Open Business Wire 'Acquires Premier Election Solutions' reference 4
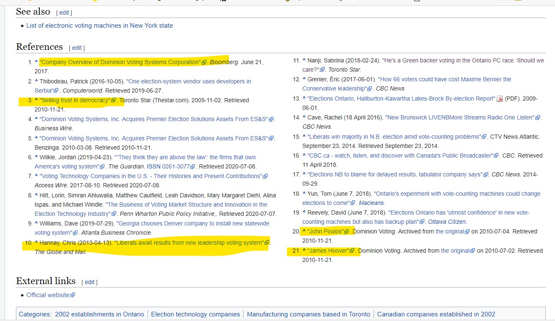This screenshot has height=321, width=555. (x=154, y=119)
